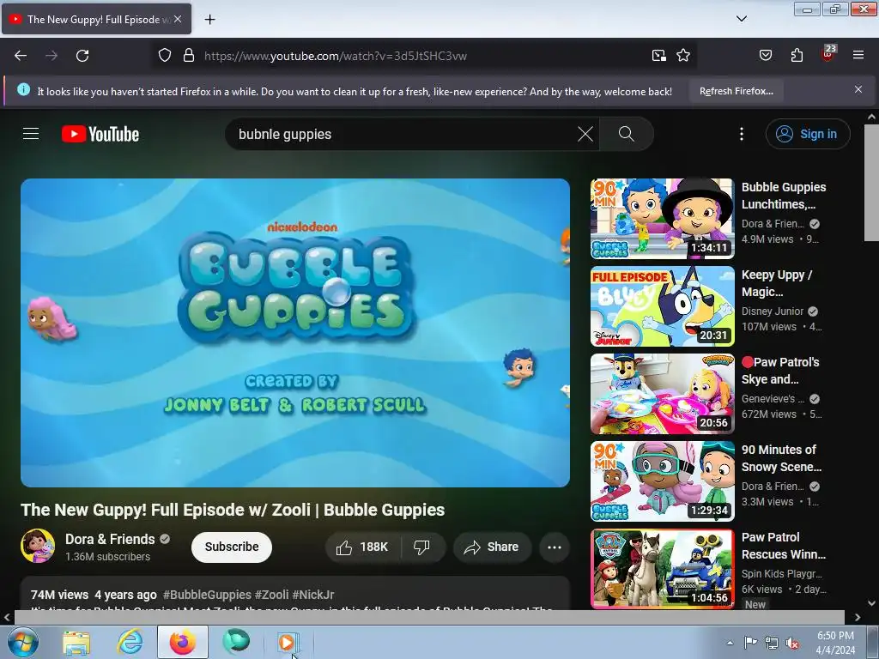
Task: Open the Windows Start menu
Action: click(x=22, y=642)
